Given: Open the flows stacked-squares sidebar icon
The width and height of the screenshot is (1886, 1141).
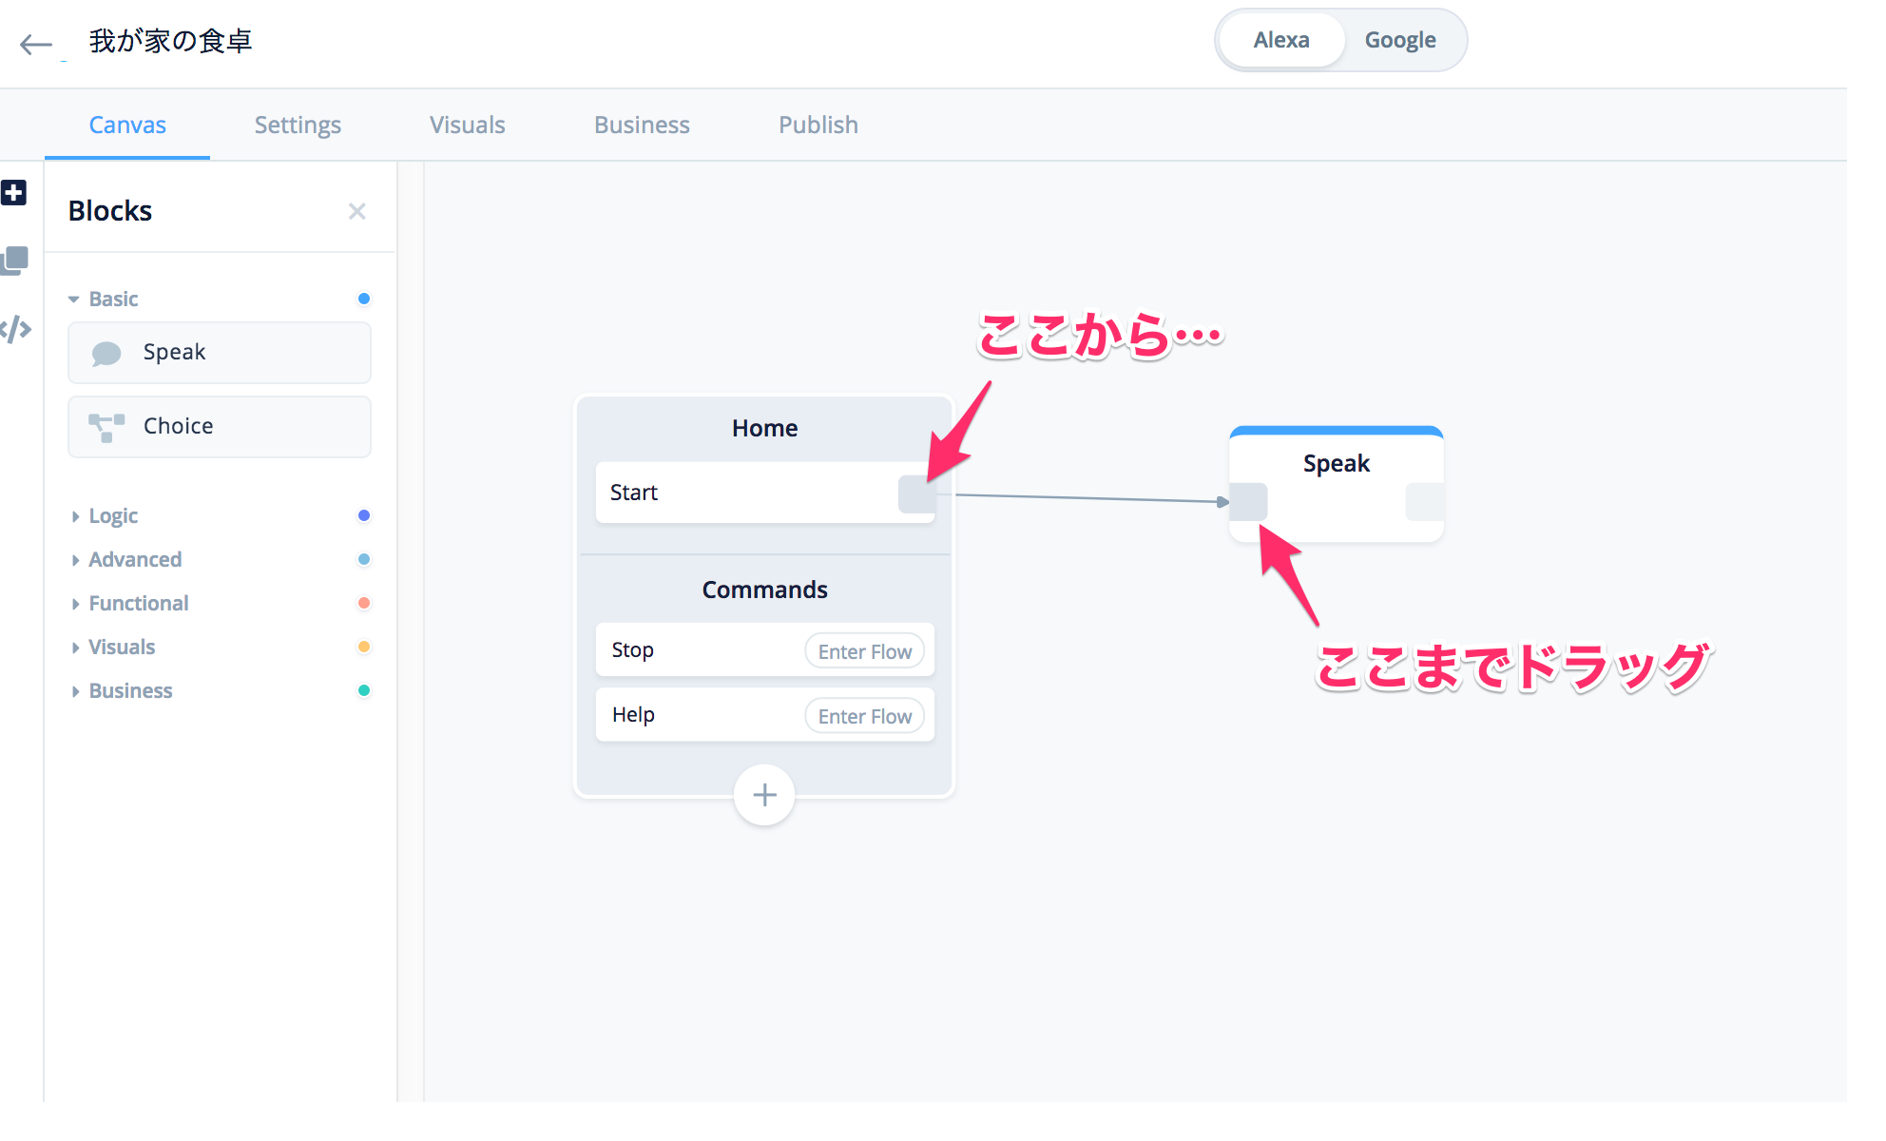Looking at the screenshot, I should pos(15,261).
